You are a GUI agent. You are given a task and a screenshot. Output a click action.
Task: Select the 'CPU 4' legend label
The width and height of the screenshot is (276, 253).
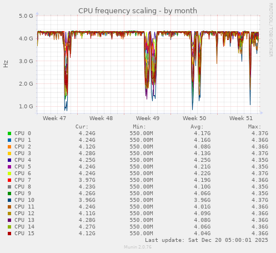click(23, 160)
